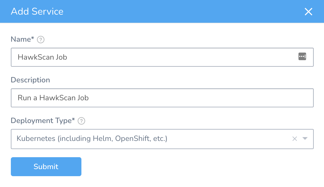Click the blue dialog header bar
The height and width of the screenshot is (187, 324).
point(176,12)
